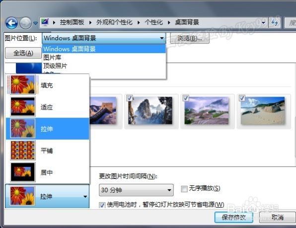
Task: Open the 30 分钟 interval dropdown
Action: coord(136,190)
